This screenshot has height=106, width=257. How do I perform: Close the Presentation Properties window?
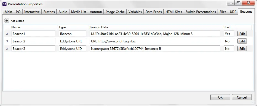[x=248, y=3]
